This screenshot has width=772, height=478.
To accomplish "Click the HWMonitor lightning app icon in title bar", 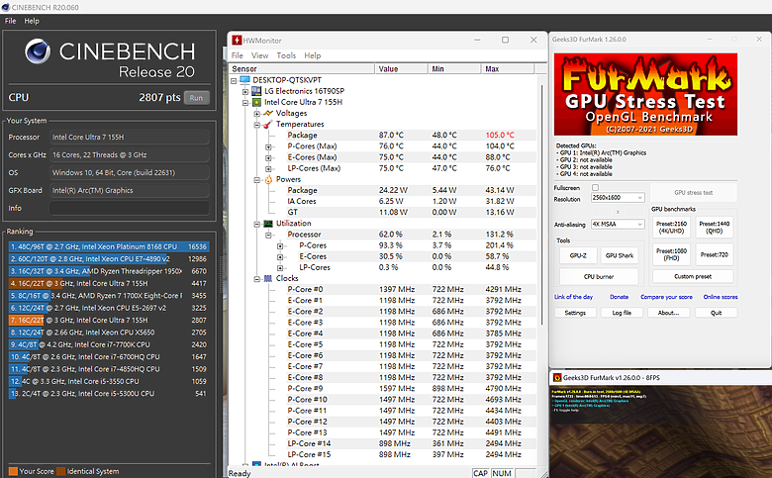I will [x=238, y=41].
